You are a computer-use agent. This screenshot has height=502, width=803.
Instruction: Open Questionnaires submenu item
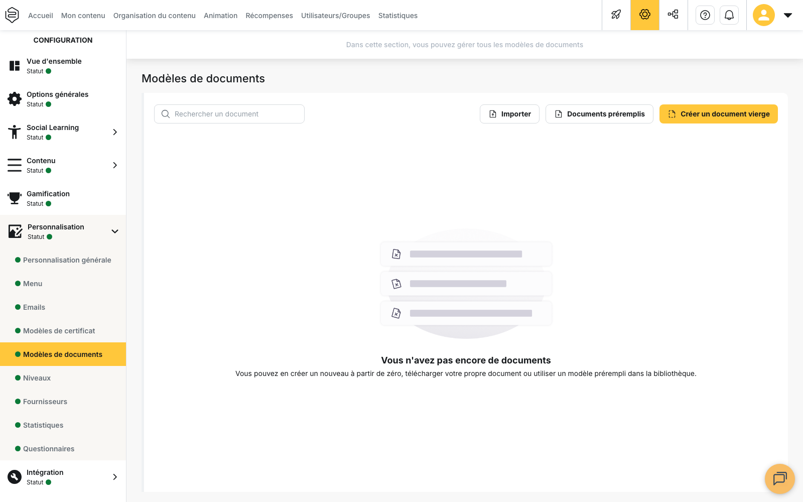tap(49, 449)
